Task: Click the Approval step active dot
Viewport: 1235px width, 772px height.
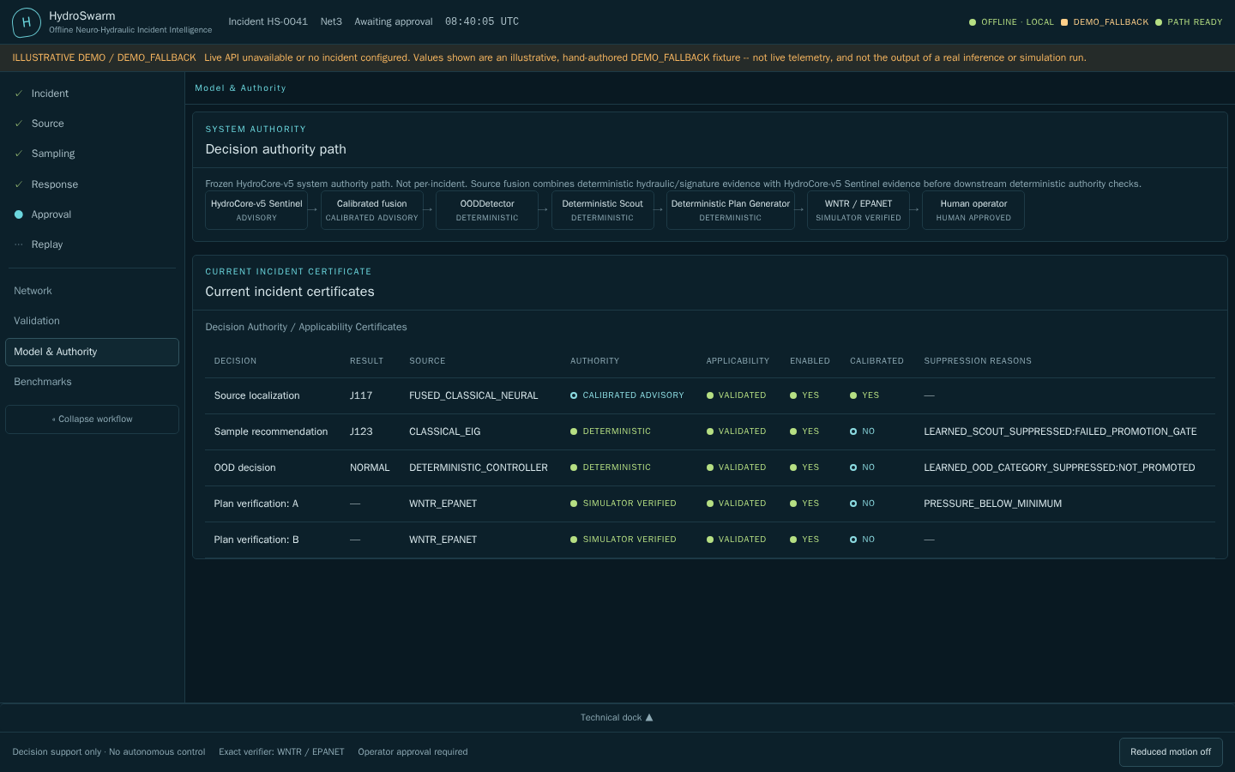Action: point(19,214)
